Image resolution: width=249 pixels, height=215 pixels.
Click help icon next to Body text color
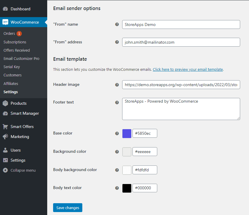click(117, 188)
